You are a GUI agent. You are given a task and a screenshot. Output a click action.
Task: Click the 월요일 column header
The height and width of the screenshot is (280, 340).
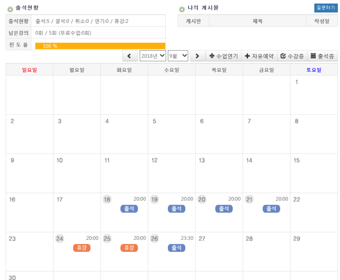coord(77,70)
